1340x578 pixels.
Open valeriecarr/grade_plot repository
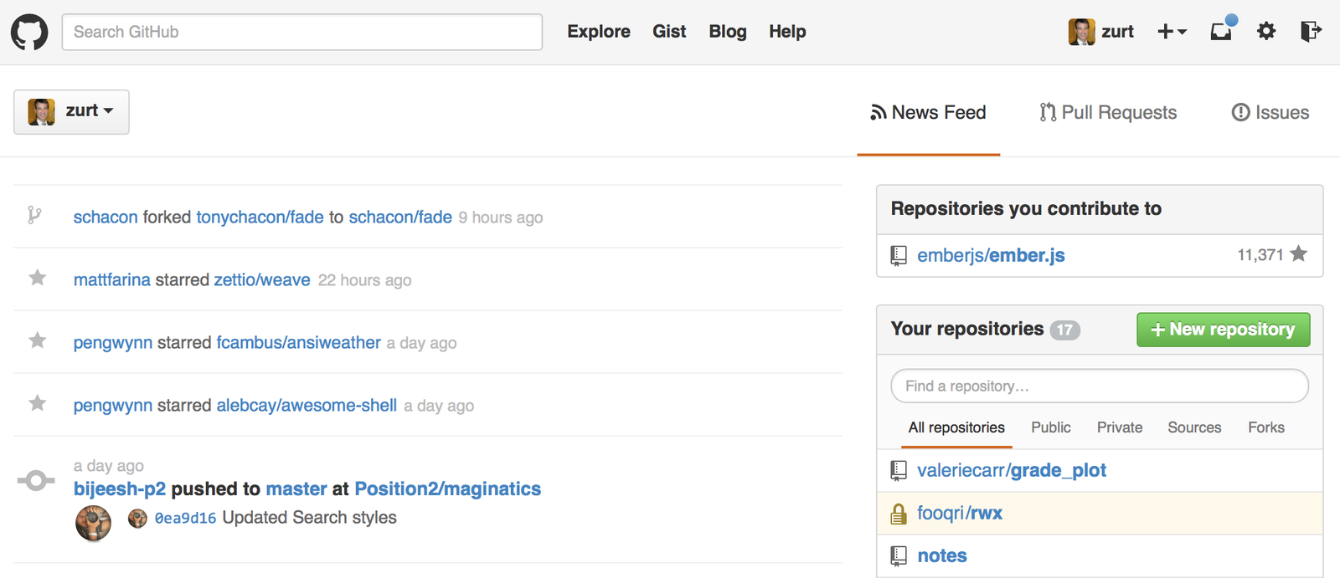click(1012, 471)
